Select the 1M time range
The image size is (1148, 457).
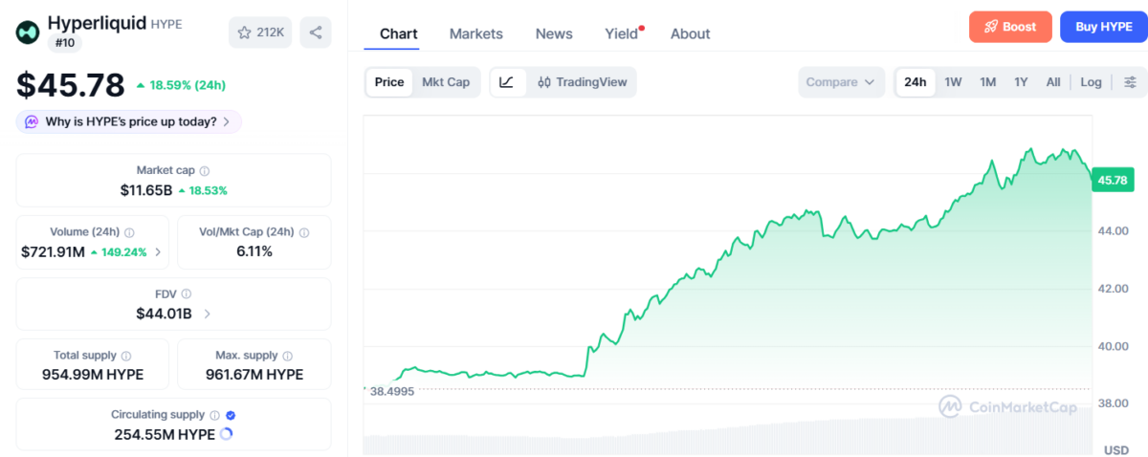coord(988,82)
